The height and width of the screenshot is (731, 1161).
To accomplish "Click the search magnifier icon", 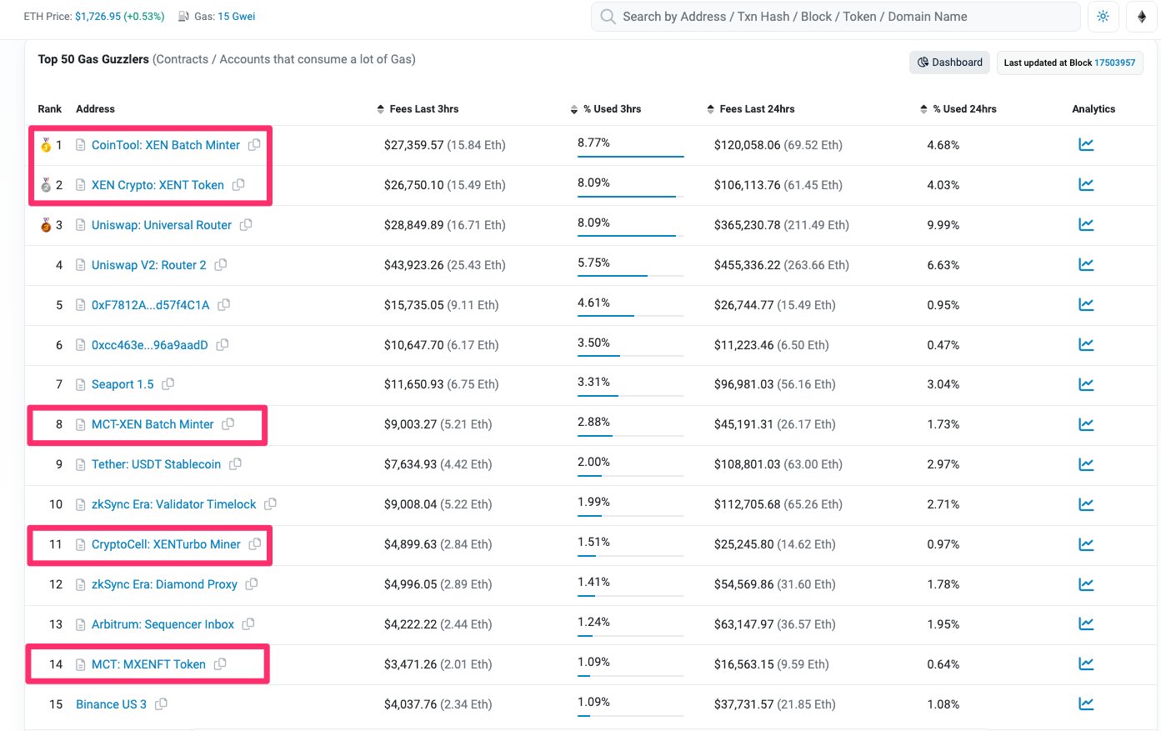I will tap(608, 17).
